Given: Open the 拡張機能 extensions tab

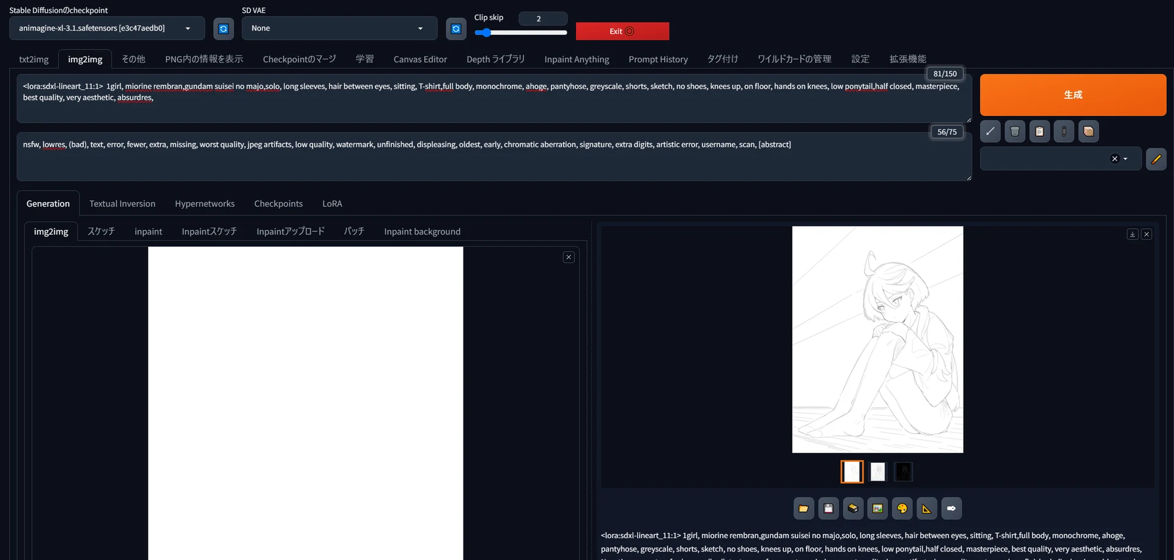Looking at the screenshot, I should [x=907, y=59].
